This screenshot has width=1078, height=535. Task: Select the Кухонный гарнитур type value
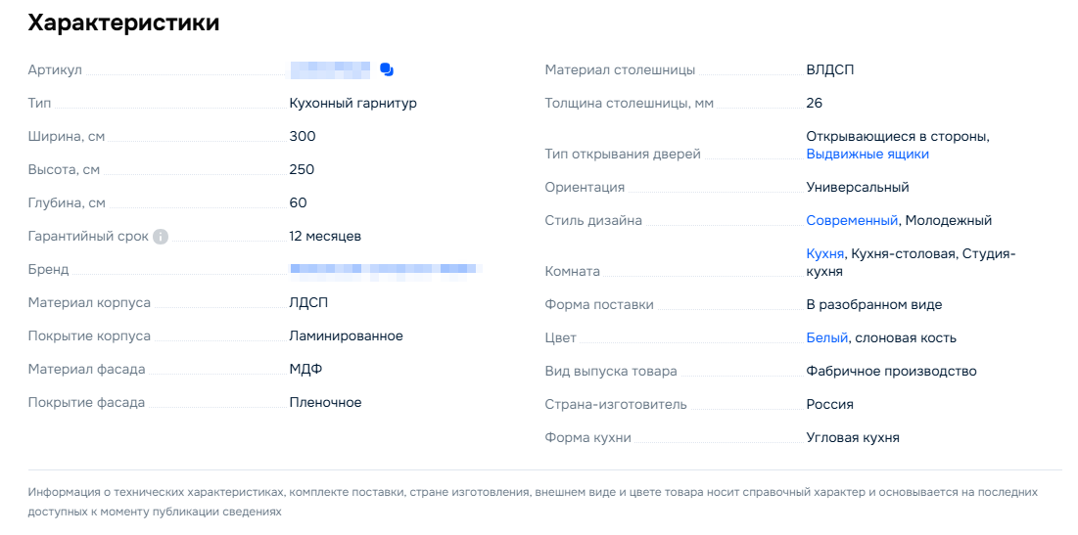(x=352, y=104)
